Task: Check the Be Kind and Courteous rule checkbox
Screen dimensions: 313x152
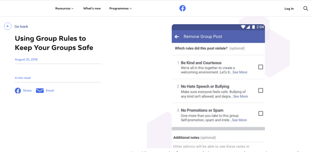Action: pyautogui.click(x=260, y=67)
